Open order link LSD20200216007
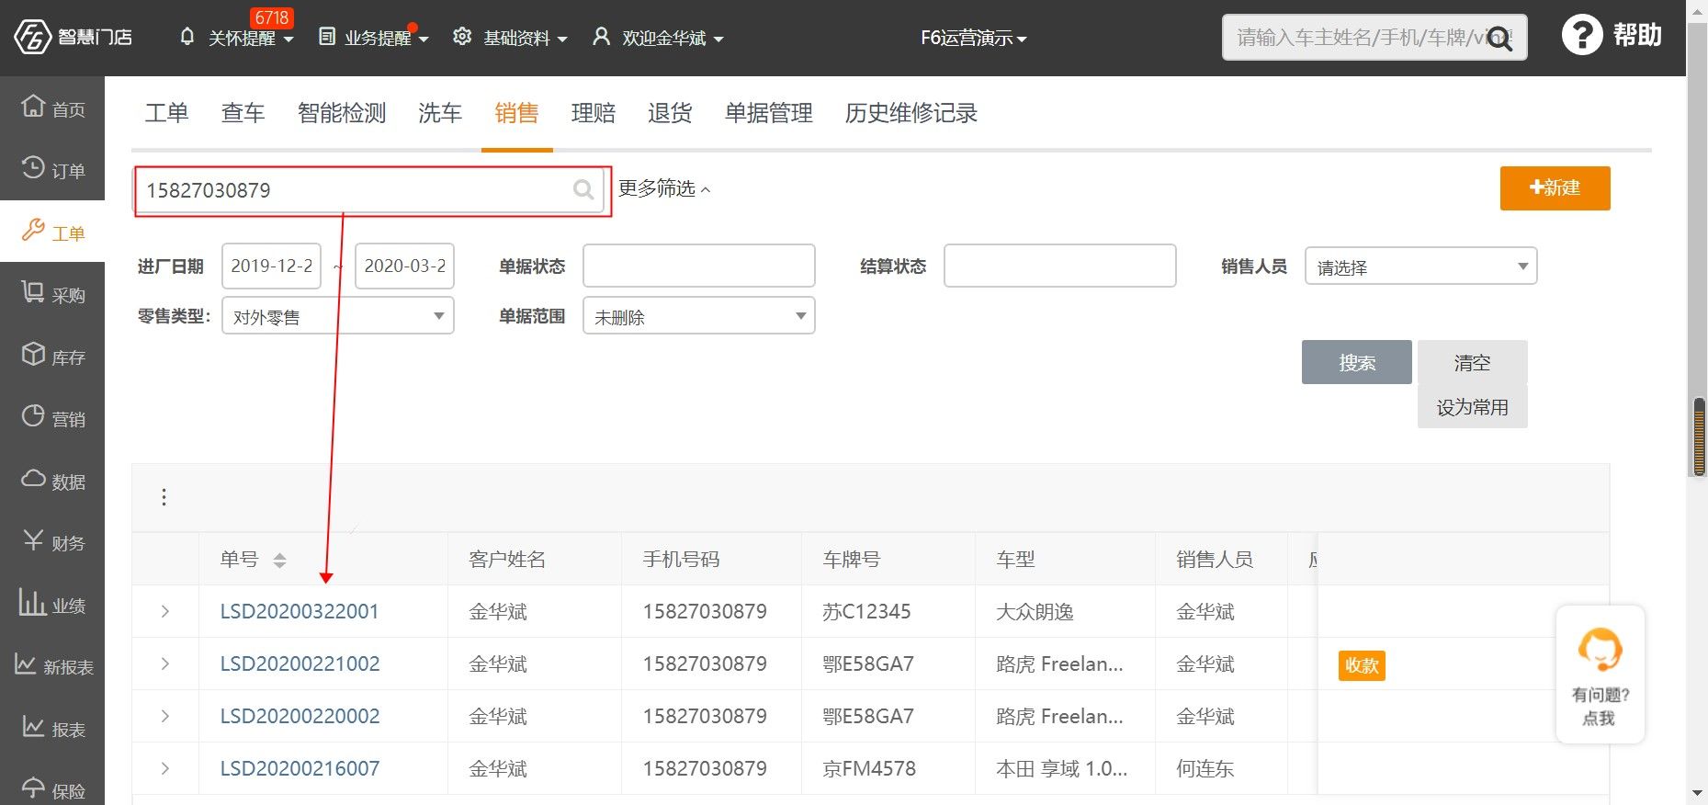 [x=300, y=768]
